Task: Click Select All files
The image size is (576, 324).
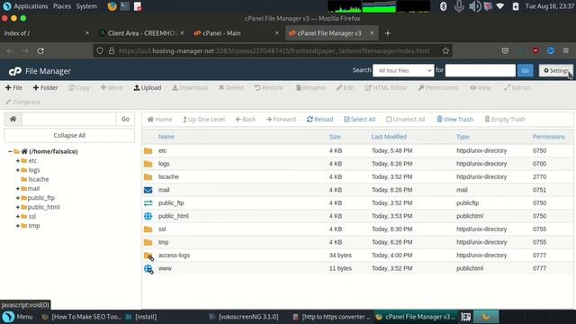Action: coord(360,120)
